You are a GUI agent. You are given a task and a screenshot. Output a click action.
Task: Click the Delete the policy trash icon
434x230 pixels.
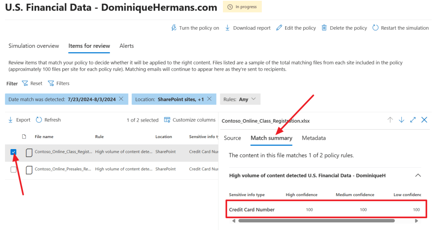pyautogui.click(x=324, y=28)
